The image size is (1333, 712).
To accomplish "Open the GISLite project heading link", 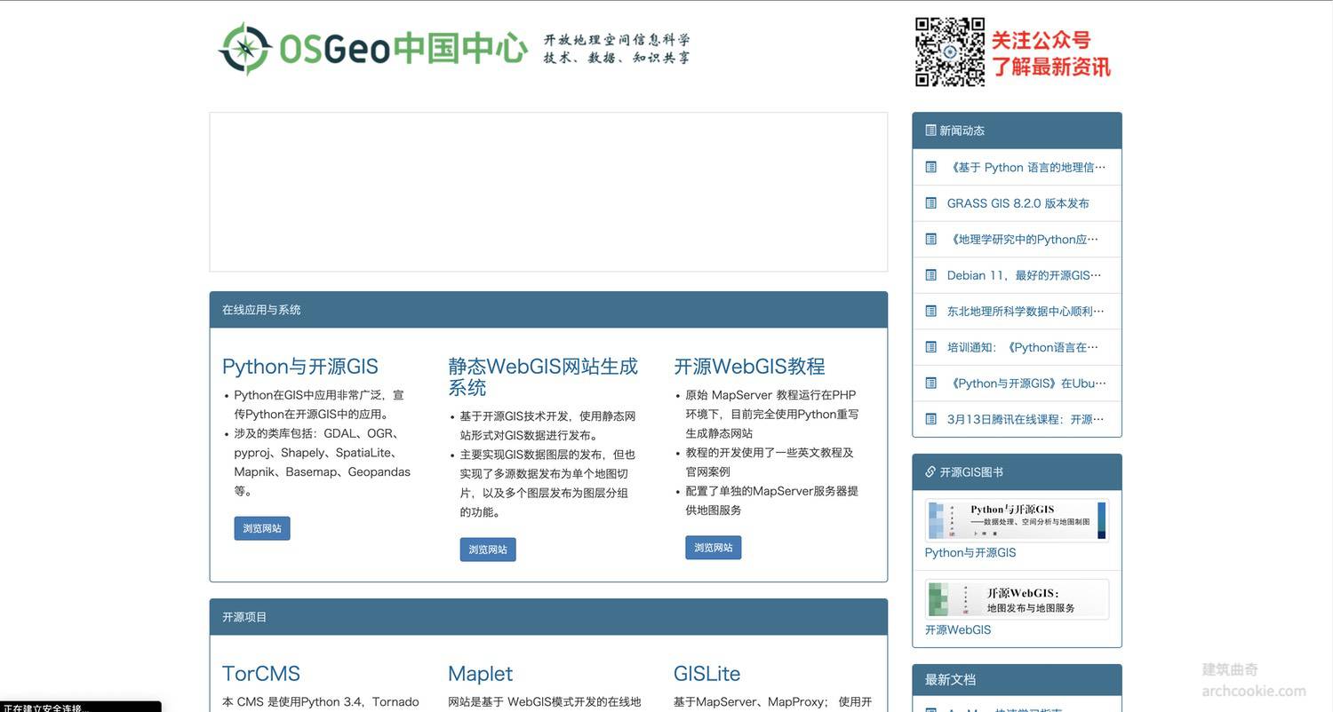I will click(706, 674).
